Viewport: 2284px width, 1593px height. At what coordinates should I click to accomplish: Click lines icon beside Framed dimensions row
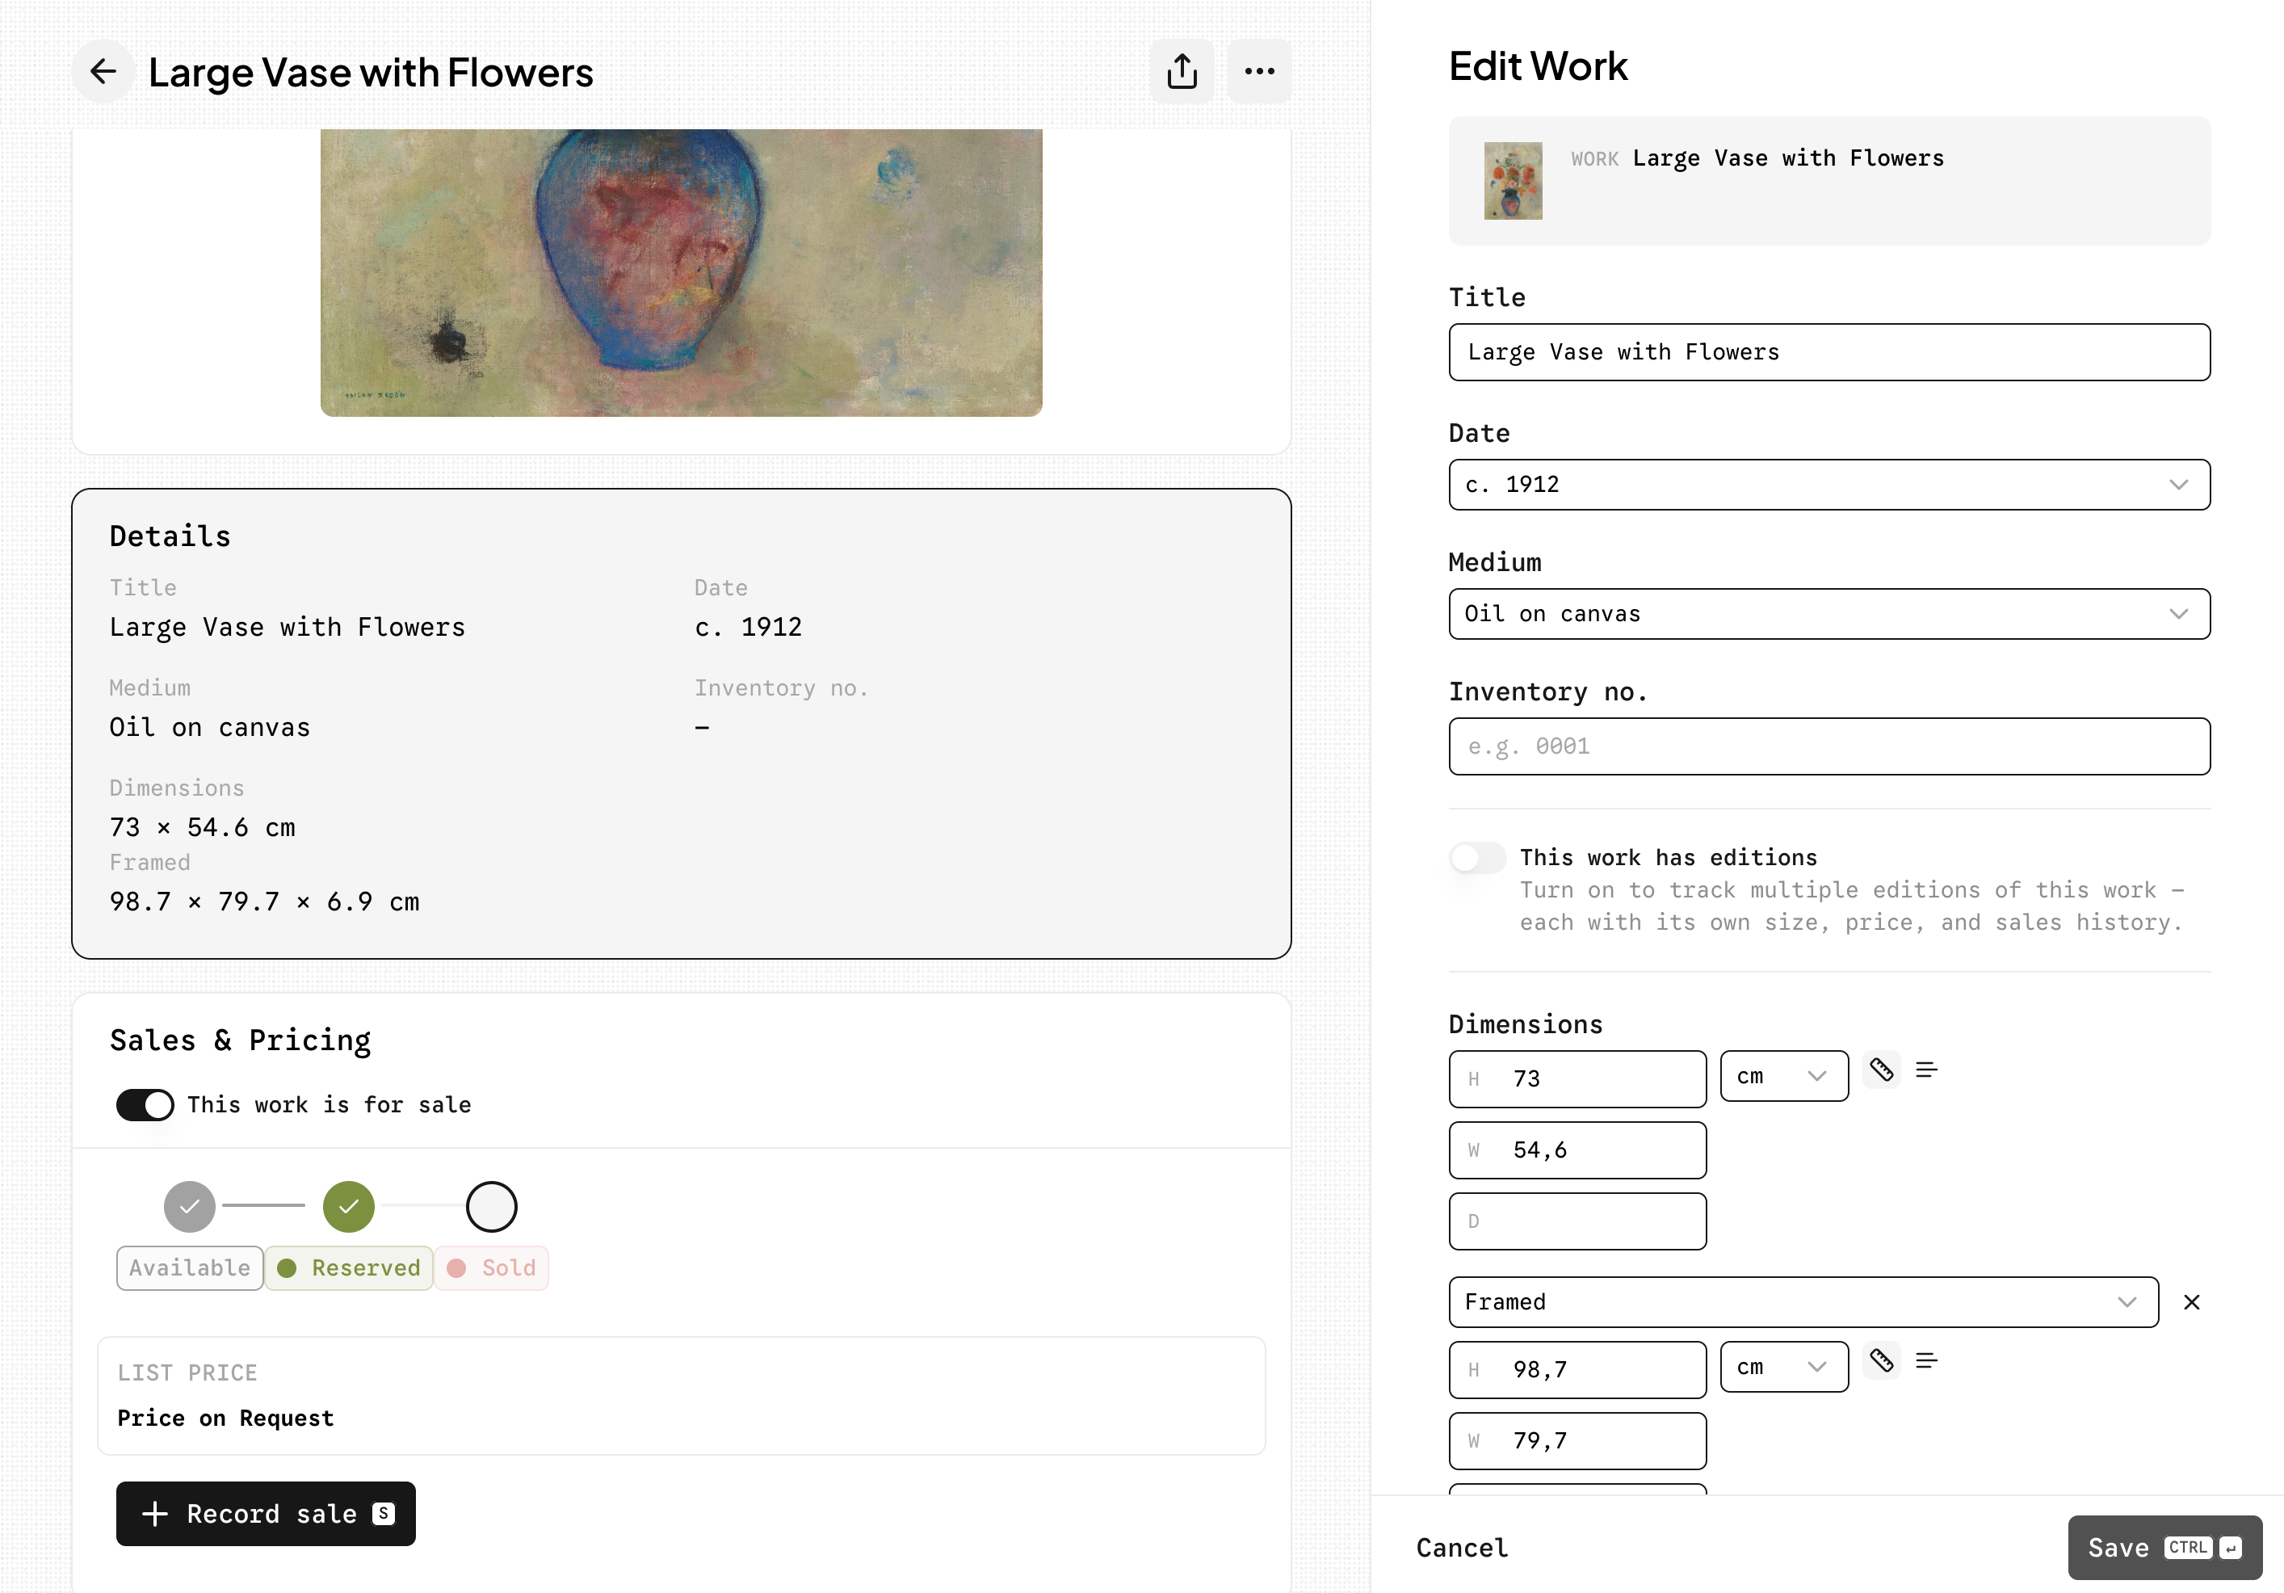1926,1360
